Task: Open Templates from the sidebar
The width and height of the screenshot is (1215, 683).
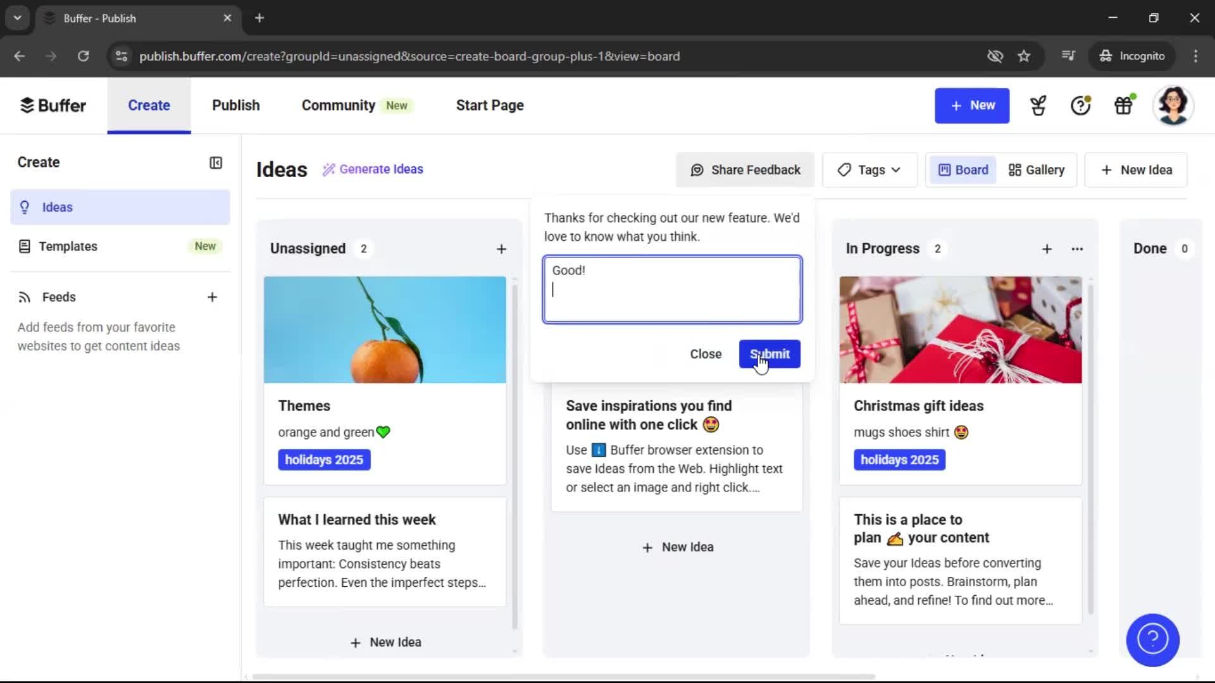Action: click(x=68, y=246)
